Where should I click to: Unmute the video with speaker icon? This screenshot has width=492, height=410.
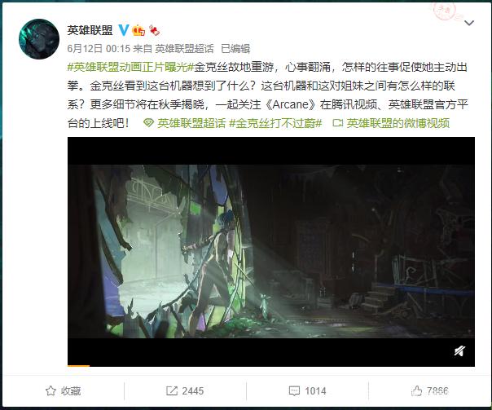tap(459, 351)
